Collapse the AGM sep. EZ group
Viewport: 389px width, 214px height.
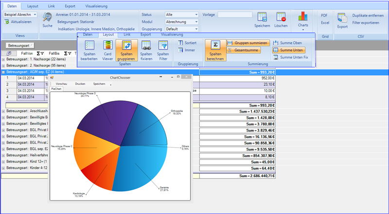[3, 72]
